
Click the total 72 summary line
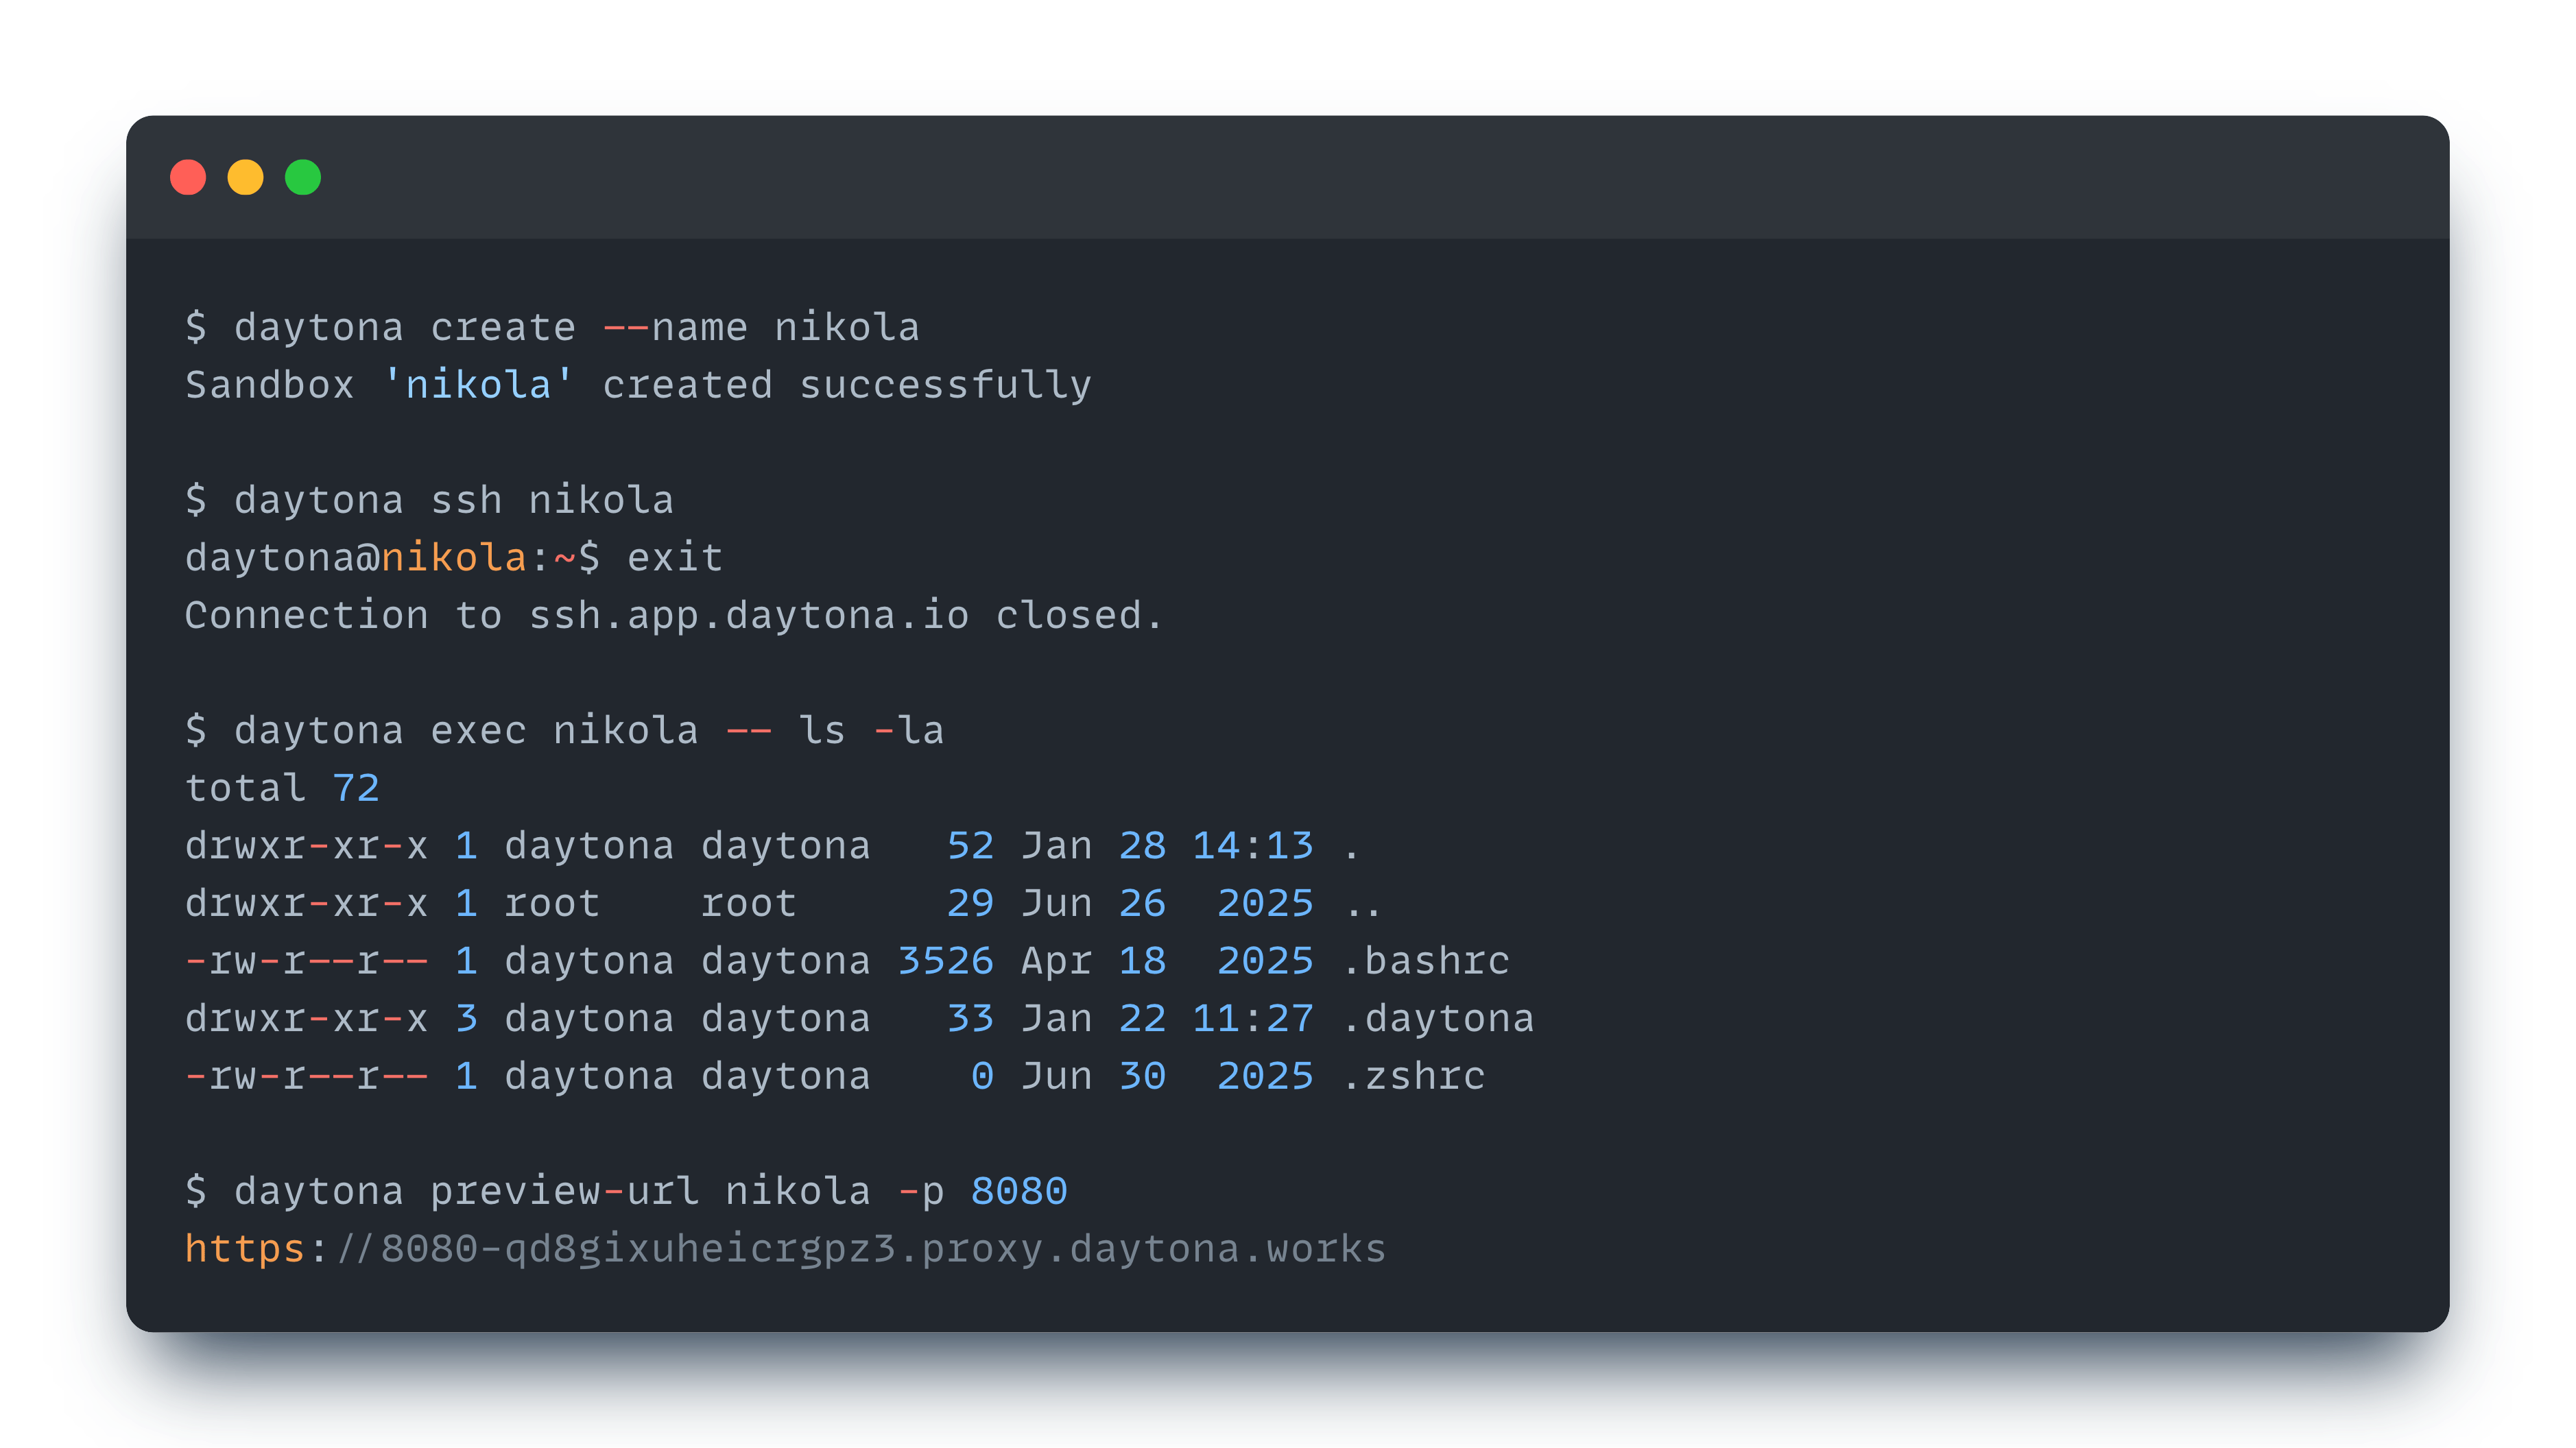coord(282,787)
